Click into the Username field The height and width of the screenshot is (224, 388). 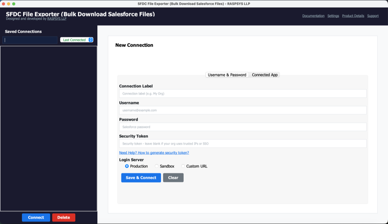[243, 110]
